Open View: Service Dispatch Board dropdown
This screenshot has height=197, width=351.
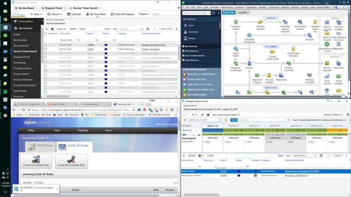click(x=226, y=115)
